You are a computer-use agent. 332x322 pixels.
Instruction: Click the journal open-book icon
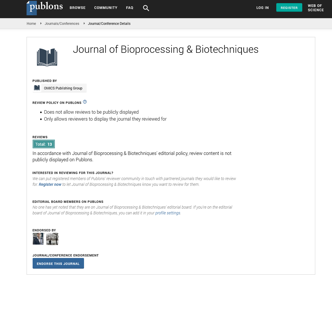pos(47,57)
